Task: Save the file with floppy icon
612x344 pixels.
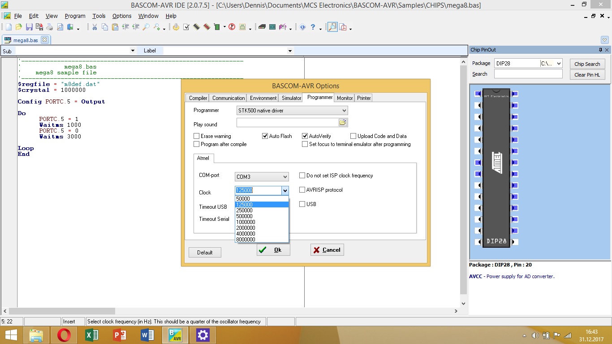Action: 29,27
